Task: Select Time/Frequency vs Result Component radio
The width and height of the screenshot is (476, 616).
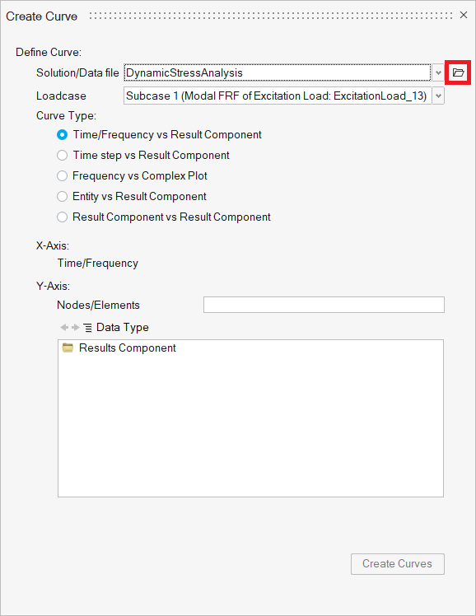Action: click(62, 135)
